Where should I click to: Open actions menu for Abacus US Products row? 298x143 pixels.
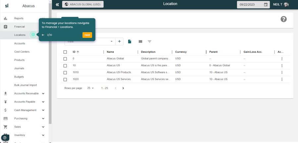pyautogui.click(x=282, y=72)
